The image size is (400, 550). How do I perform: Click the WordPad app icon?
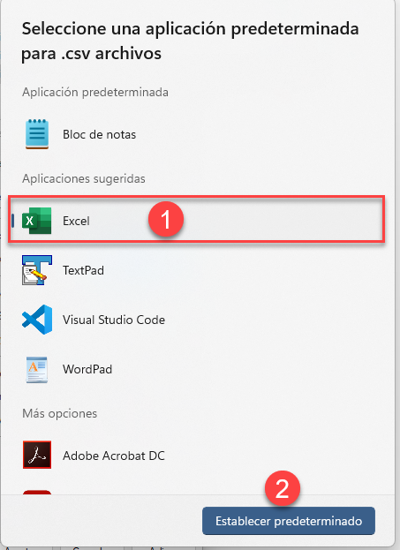click(x=37, y=369)
